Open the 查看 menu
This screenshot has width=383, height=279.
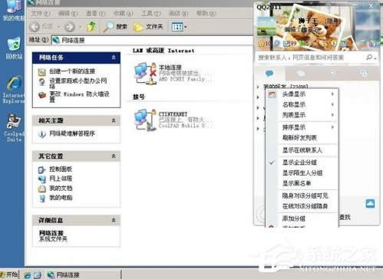pos(95,13)
